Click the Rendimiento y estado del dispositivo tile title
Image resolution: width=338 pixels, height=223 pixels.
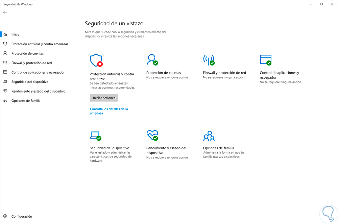pos(166,150)
